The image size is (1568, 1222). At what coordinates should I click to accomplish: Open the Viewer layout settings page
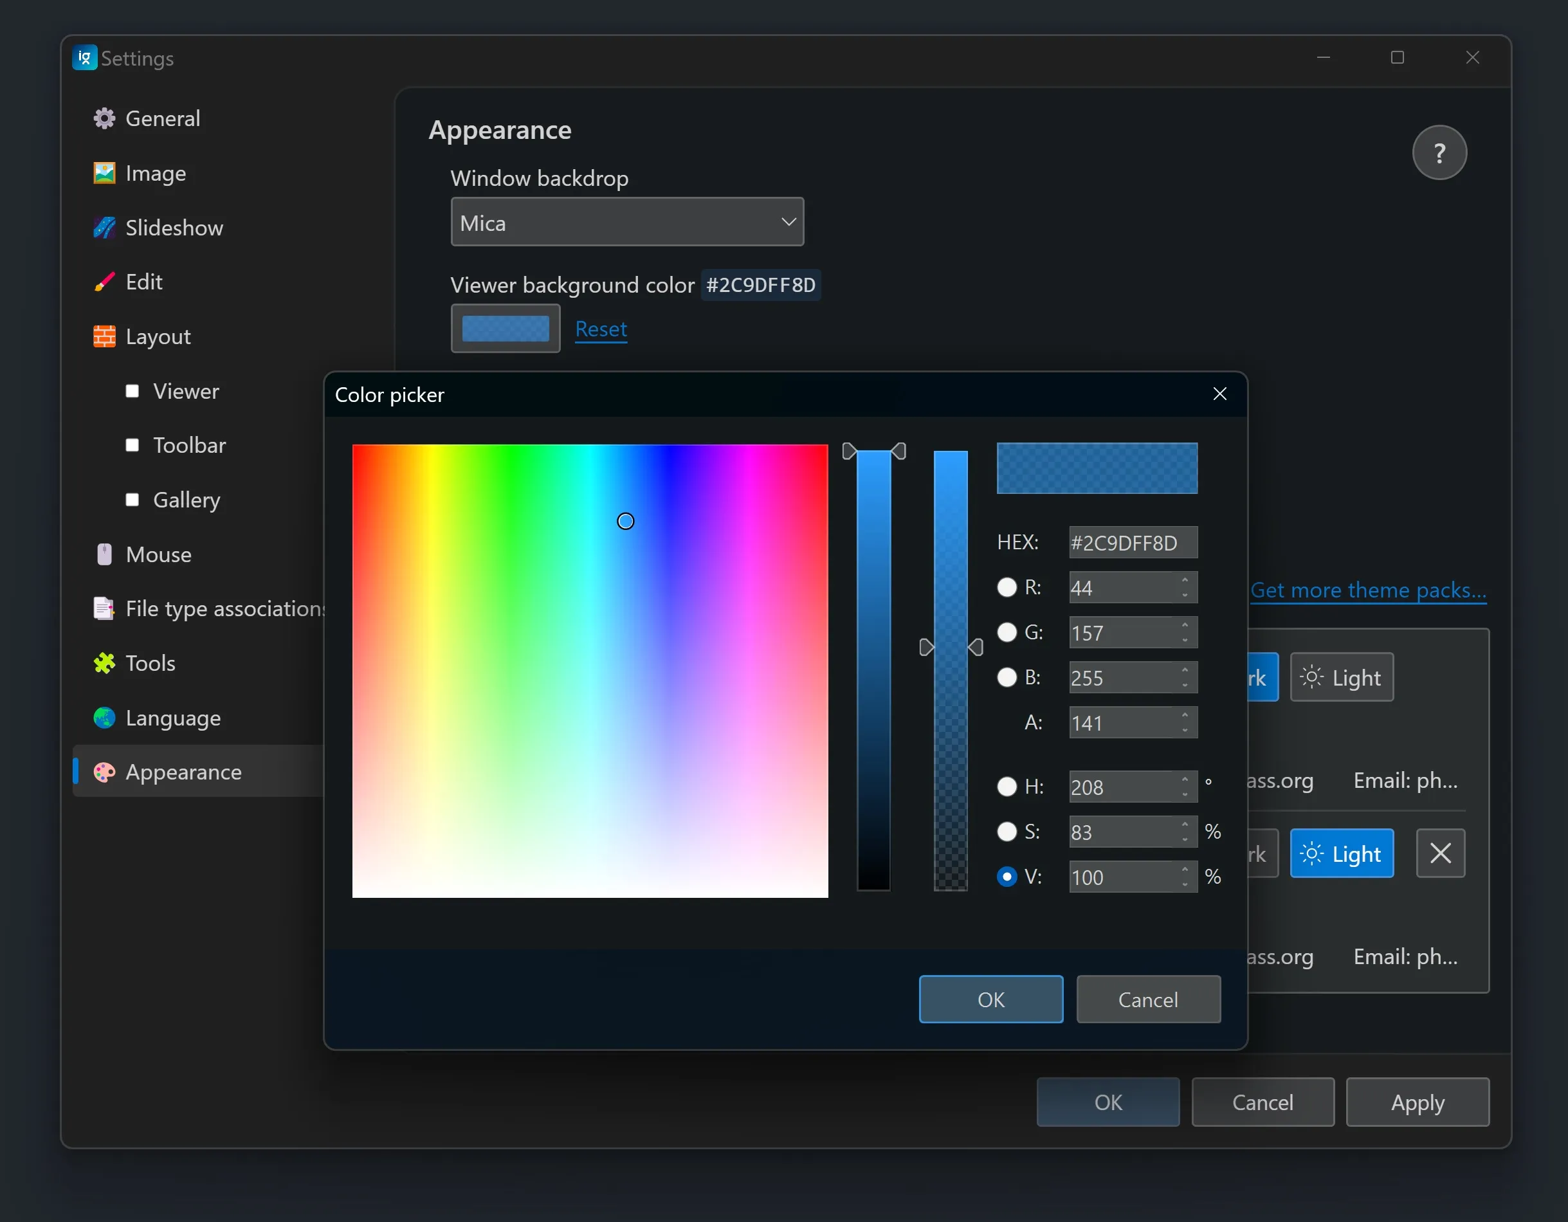point(186,391)
